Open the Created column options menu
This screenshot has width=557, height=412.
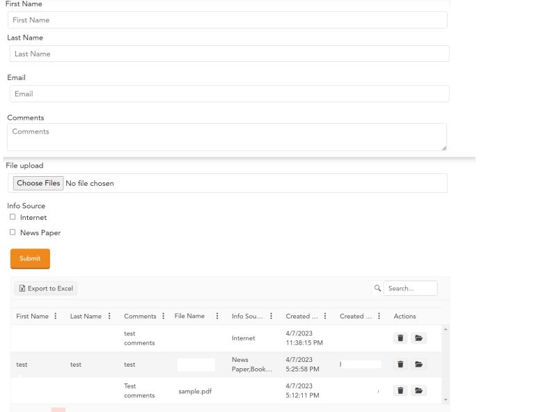(x=324, y=316)
